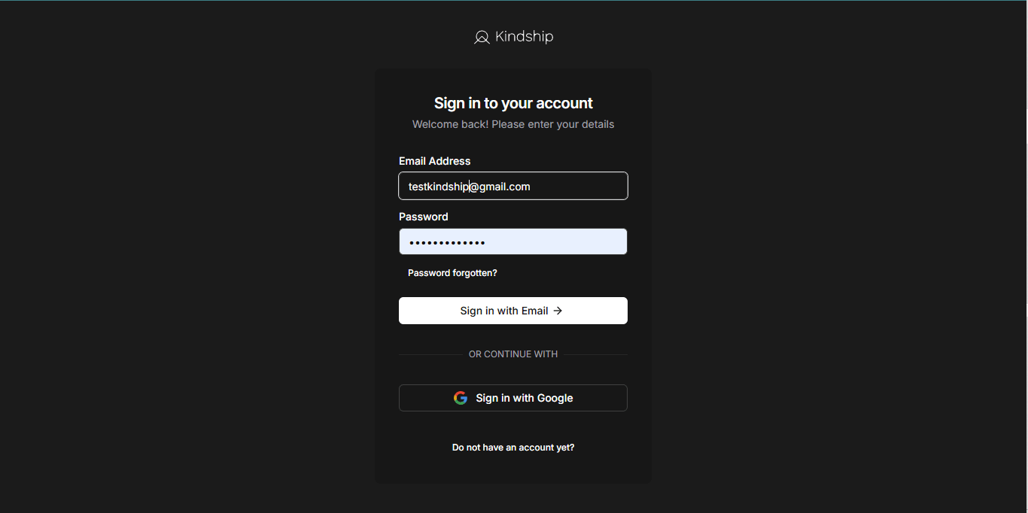The width and height of the screenshot is (1028, 513).
Task: Click the arrow icon beside Sign in with Email
Action: point(558,311)
